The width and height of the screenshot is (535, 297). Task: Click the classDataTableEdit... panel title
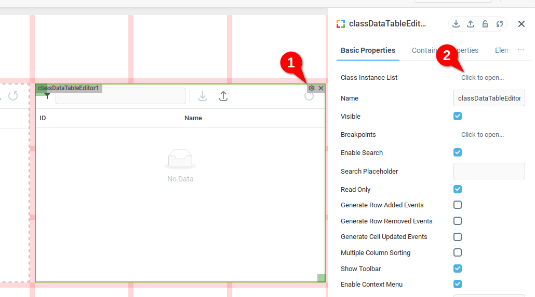[x=387, y=24]
